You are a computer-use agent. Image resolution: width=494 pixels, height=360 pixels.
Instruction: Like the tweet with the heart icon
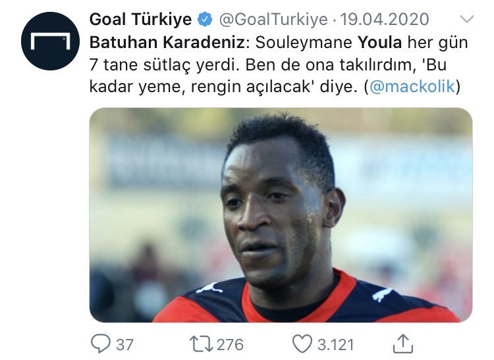[x=302, y=344]
